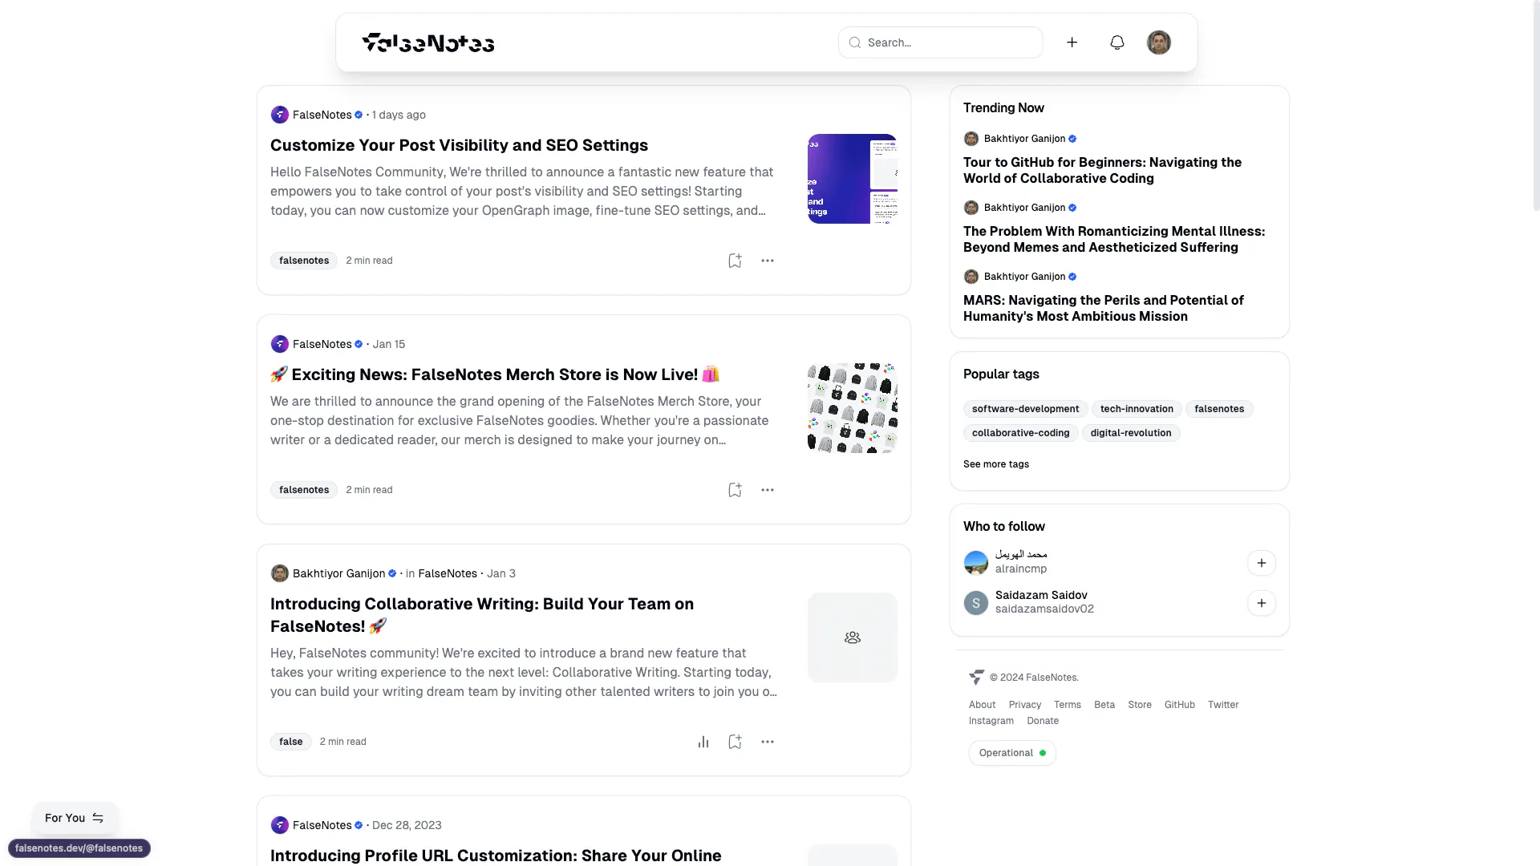The width and height of the screenshot is (1540, 866).
Task: Read MARS: Navigating the Perils trending article
Action: pos(1104,308)
